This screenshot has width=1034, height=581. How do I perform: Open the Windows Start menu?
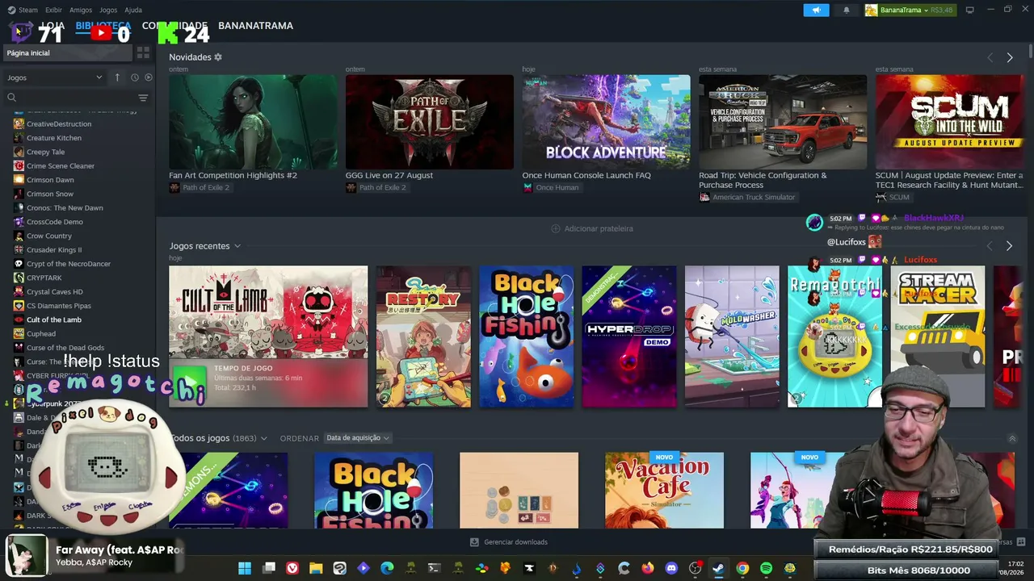(x=245, y=568)
